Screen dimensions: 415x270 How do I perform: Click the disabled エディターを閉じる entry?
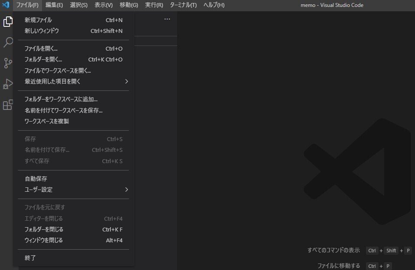(74, 219)
